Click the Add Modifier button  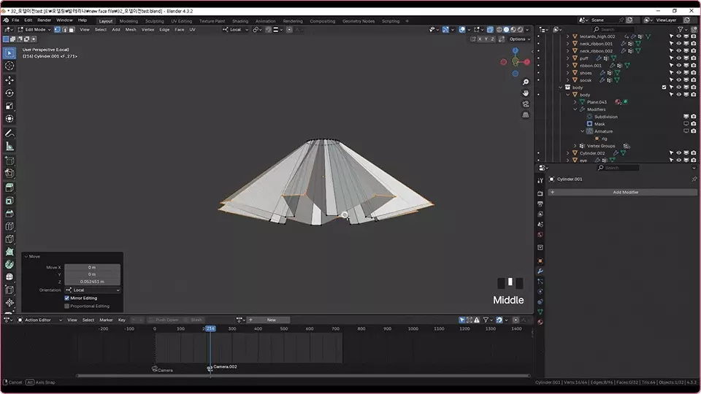click(x=622, y=192)
